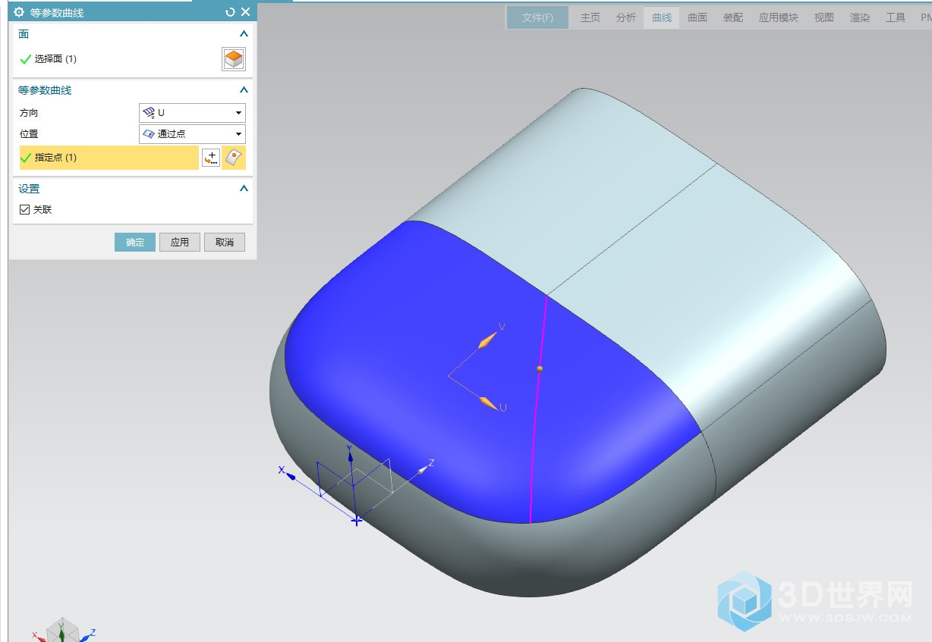Collapse the 设置 section

click(244, 189)
